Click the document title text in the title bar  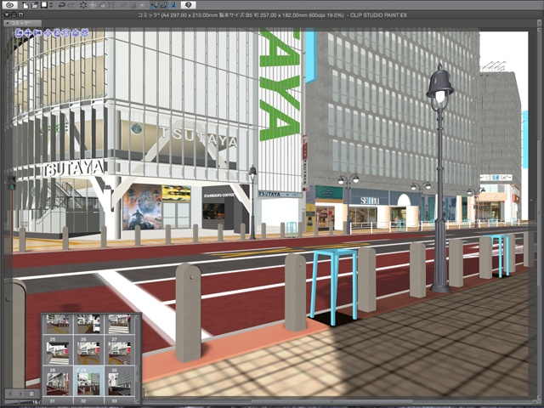click(x=272, y=15)
